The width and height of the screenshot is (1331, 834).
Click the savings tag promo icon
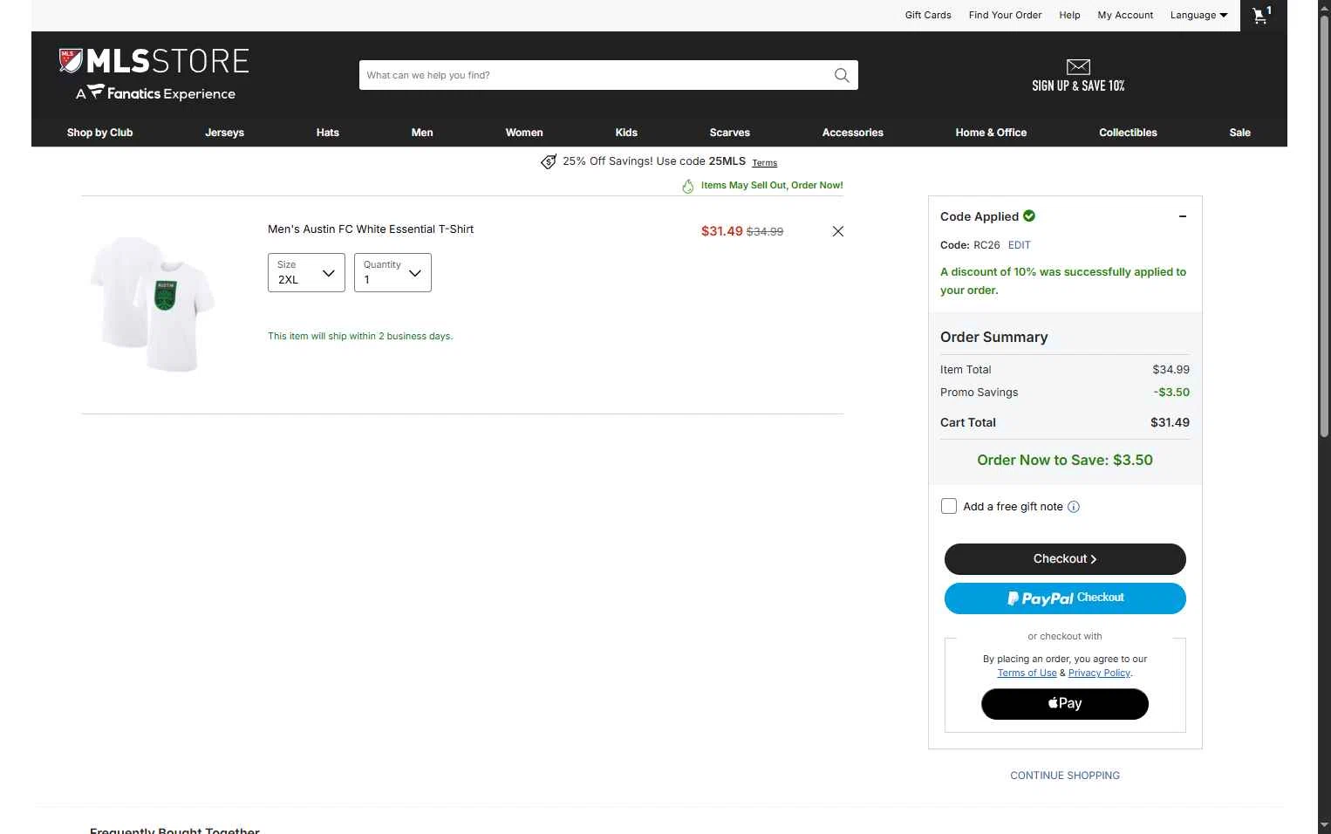pyautogui.click(x=549, y=161)
